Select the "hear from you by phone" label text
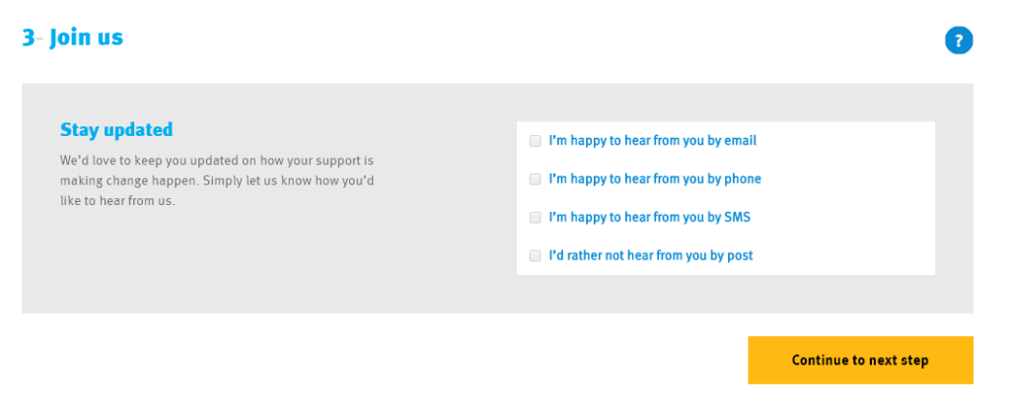Image resolution: width=1010 pixels, height=411 pixels. 655,179
